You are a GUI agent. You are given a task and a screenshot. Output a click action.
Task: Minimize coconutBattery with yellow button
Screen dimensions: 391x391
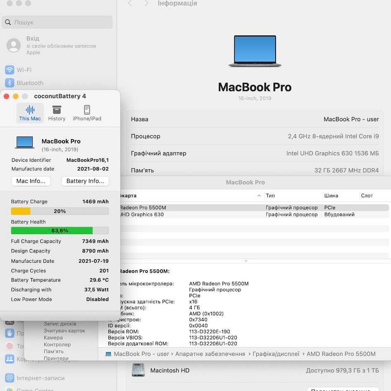coord(15,96)
